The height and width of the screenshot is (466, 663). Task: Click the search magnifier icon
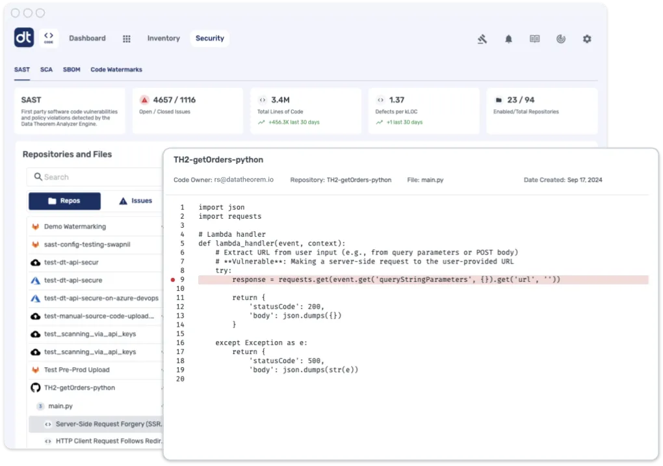click(x=38, y=176)
